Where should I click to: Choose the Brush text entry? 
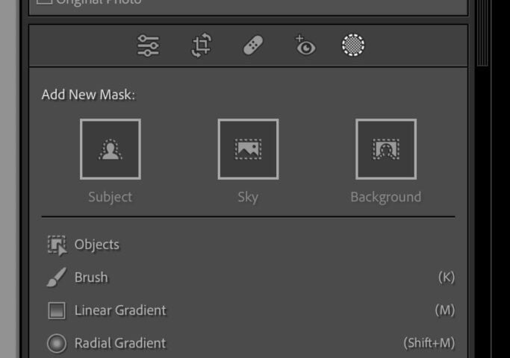pyautogui.click(x=91, y=277)
